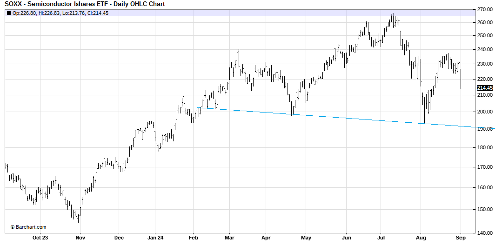
Task: Click the 'Nov' date axis label
Action: (x=80, y=238)
